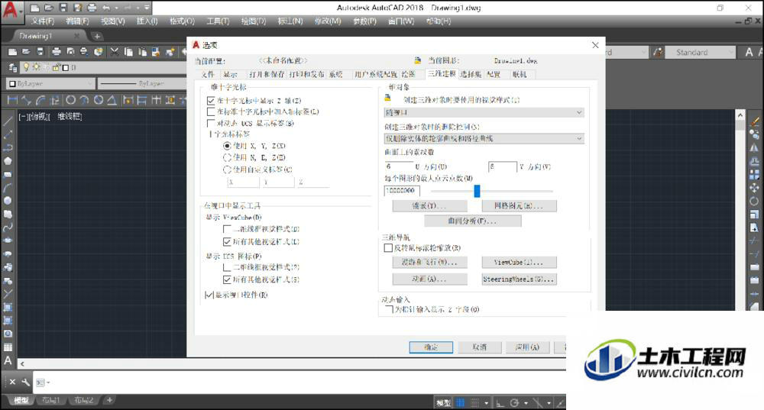
Task: Open ViewCube settings button
Action: coord(519,263)
